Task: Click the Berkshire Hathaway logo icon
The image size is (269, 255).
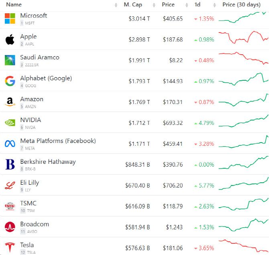Action: pyautogui.click(x=10, y=165)
